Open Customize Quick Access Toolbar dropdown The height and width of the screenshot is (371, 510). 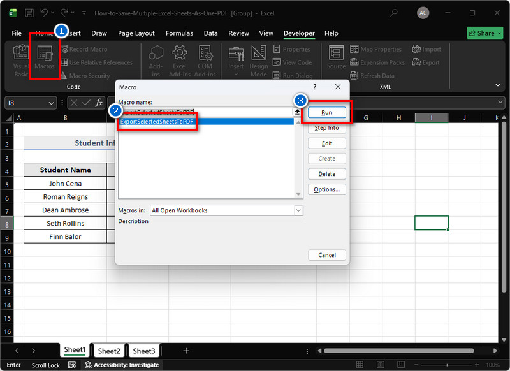(84, 13)
